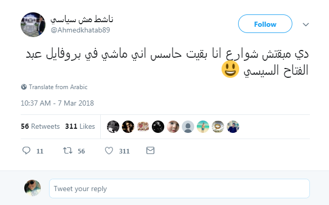Follow the @Ahmedkhatab89 account
This screenshot has height=205, width=329.
coord(265,24)
